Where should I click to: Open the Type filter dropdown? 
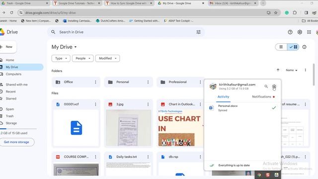click(x=61, y=59)
